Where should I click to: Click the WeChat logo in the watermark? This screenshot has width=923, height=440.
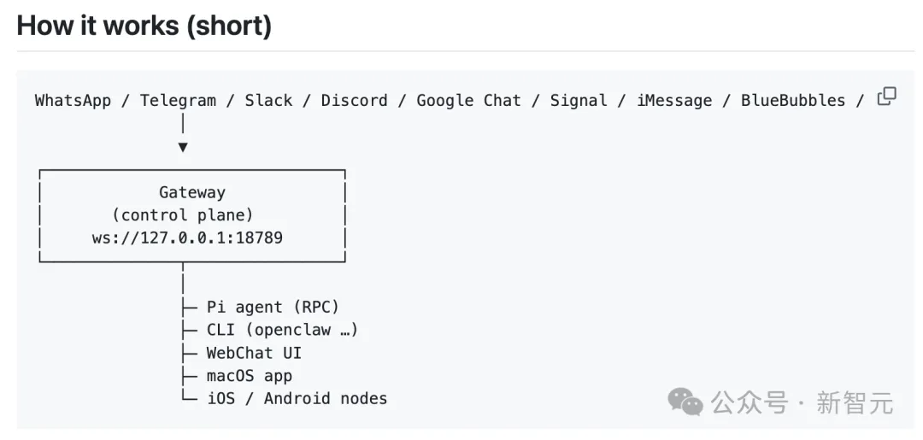pos(685,402)
